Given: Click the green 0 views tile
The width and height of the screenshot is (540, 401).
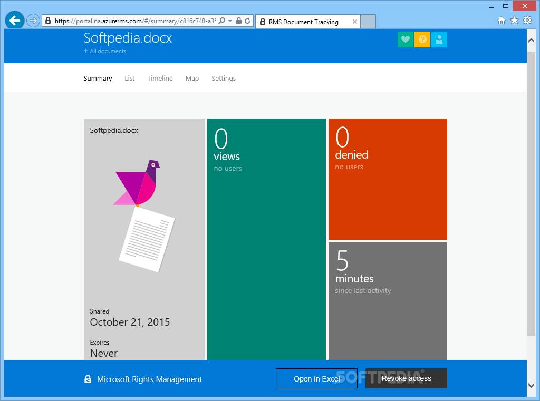Looking at the screenshot, I should (x=266, y=239).
